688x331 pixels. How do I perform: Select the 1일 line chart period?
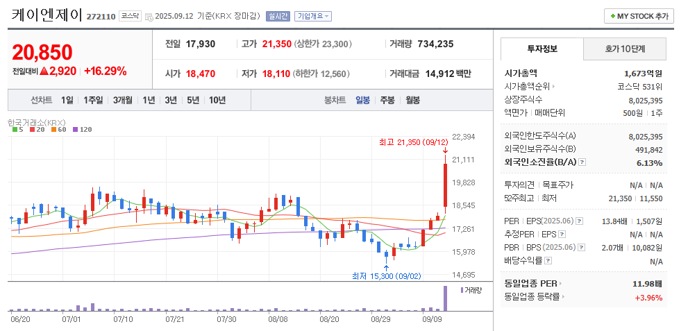pos(67,101)
